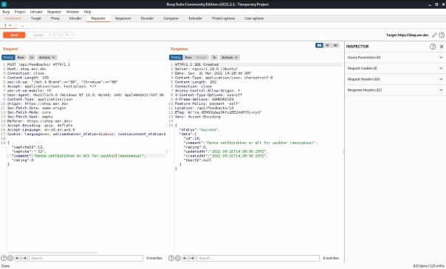Go to previous request in history
This screenshot has width=446, height=269.
click(54, 35)
